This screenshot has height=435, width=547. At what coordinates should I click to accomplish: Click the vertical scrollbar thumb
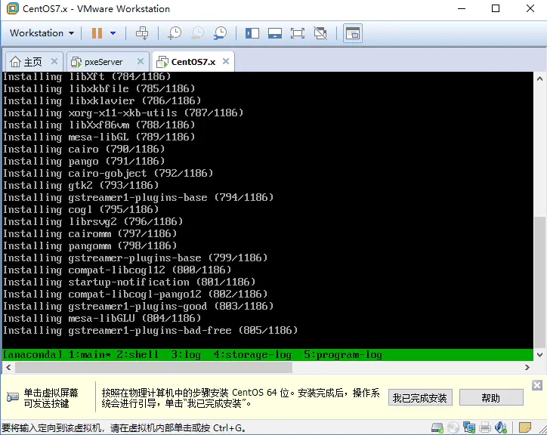click(x=539, y=282)
